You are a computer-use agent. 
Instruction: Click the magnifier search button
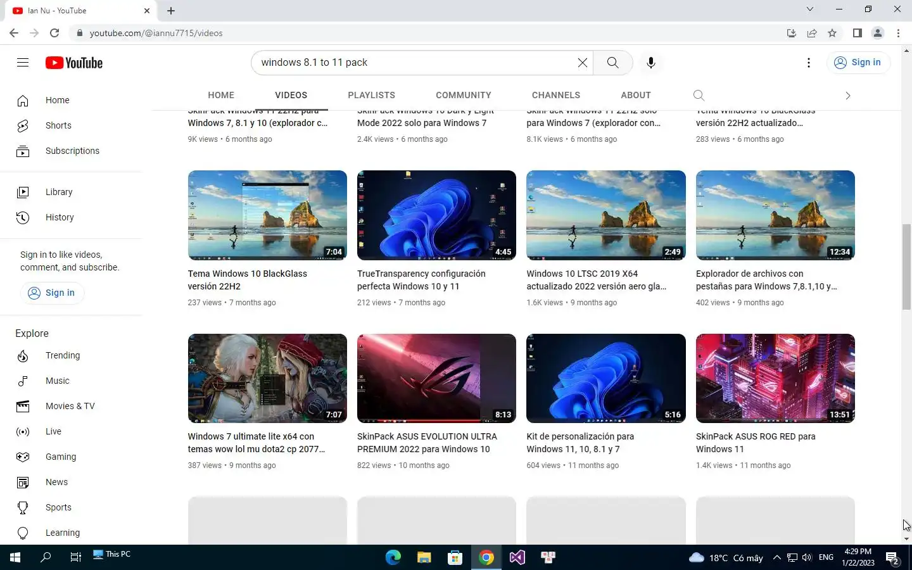pyautogui.click(x=612, y=62)
